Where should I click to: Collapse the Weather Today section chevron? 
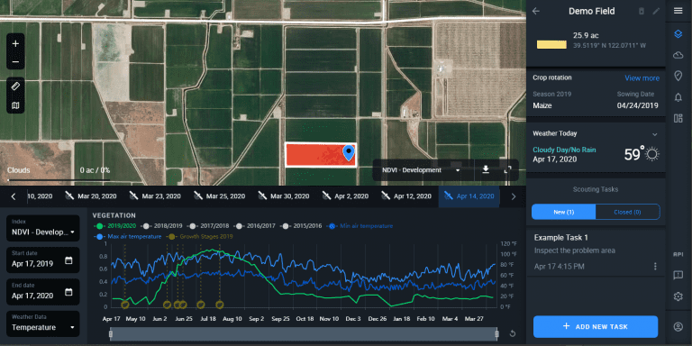pyautogui.click(x=655, y=134)
